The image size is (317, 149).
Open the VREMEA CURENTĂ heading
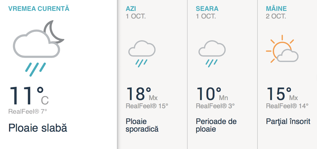click(39, 9)
